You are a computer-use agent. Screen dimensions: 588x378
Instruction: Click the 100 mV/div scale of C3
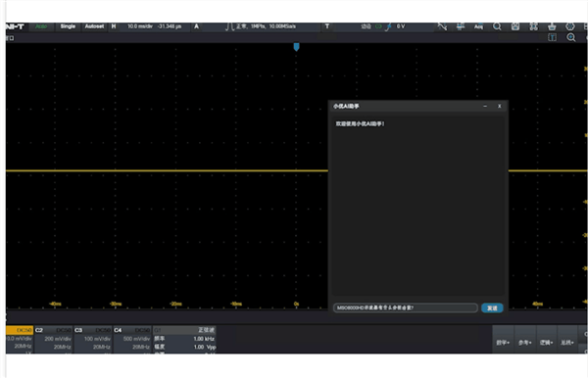(97, 339)
